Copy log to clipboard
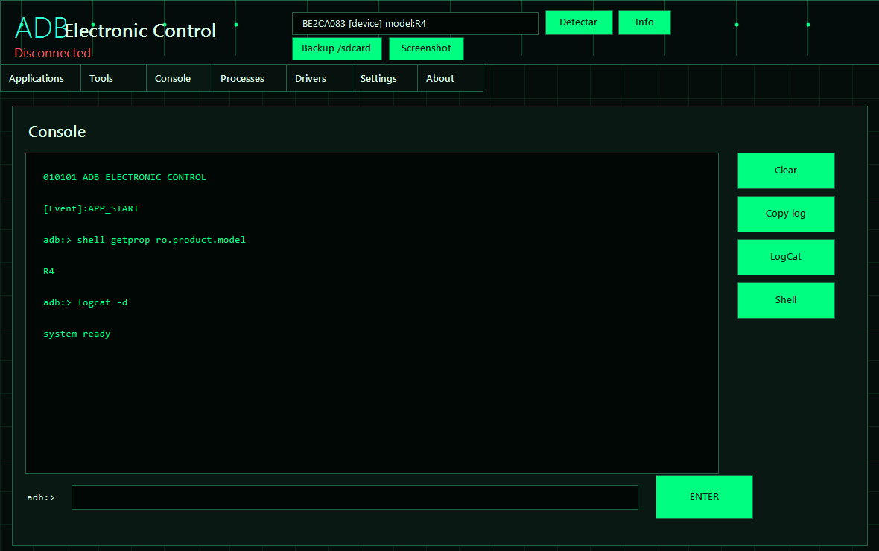 coord(785,214)
